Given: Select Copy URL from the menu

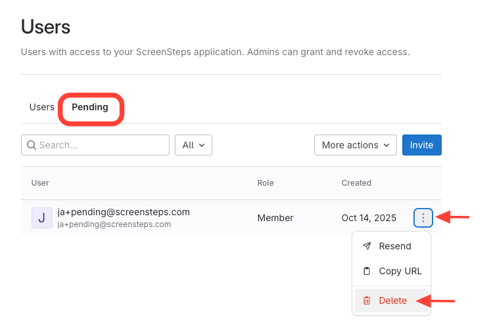Looking at the screenshot, I should pyautogui.click(x=400, y=271).
